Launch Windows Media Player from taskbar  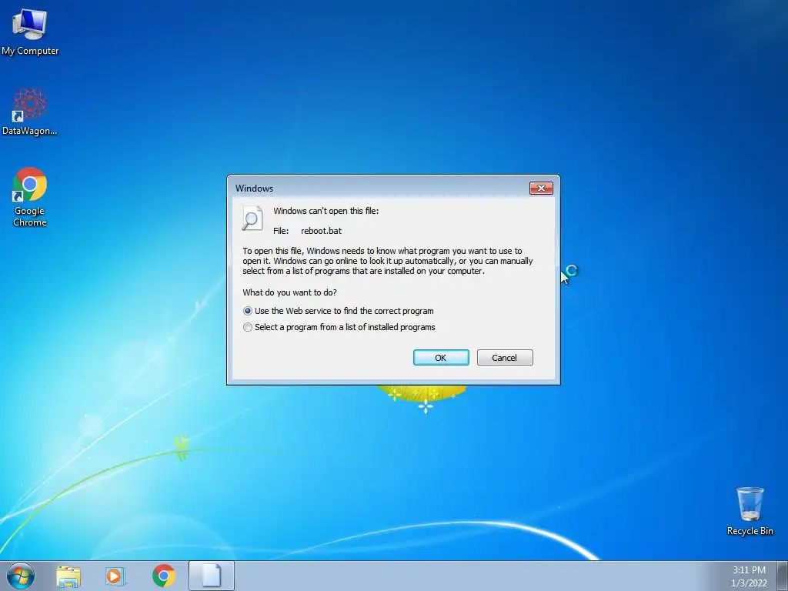click(x=115, y=576)
